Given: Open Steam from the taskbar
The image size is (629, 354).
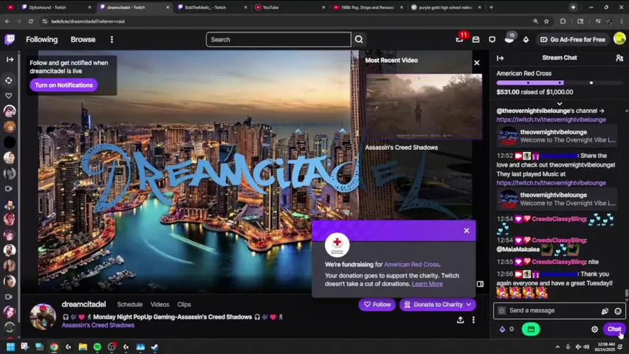Looking at the screenshot, I should [155, 347].
